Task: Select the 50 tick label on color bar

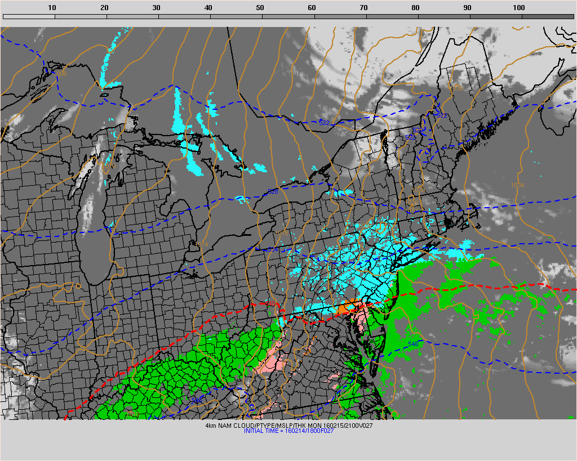Action: point(259,7)
